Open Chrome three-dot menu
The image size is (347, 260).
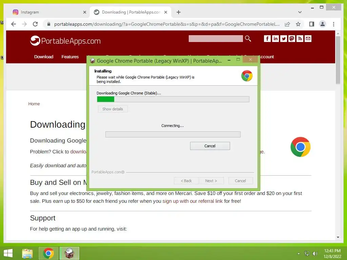[x=333, y=24]
